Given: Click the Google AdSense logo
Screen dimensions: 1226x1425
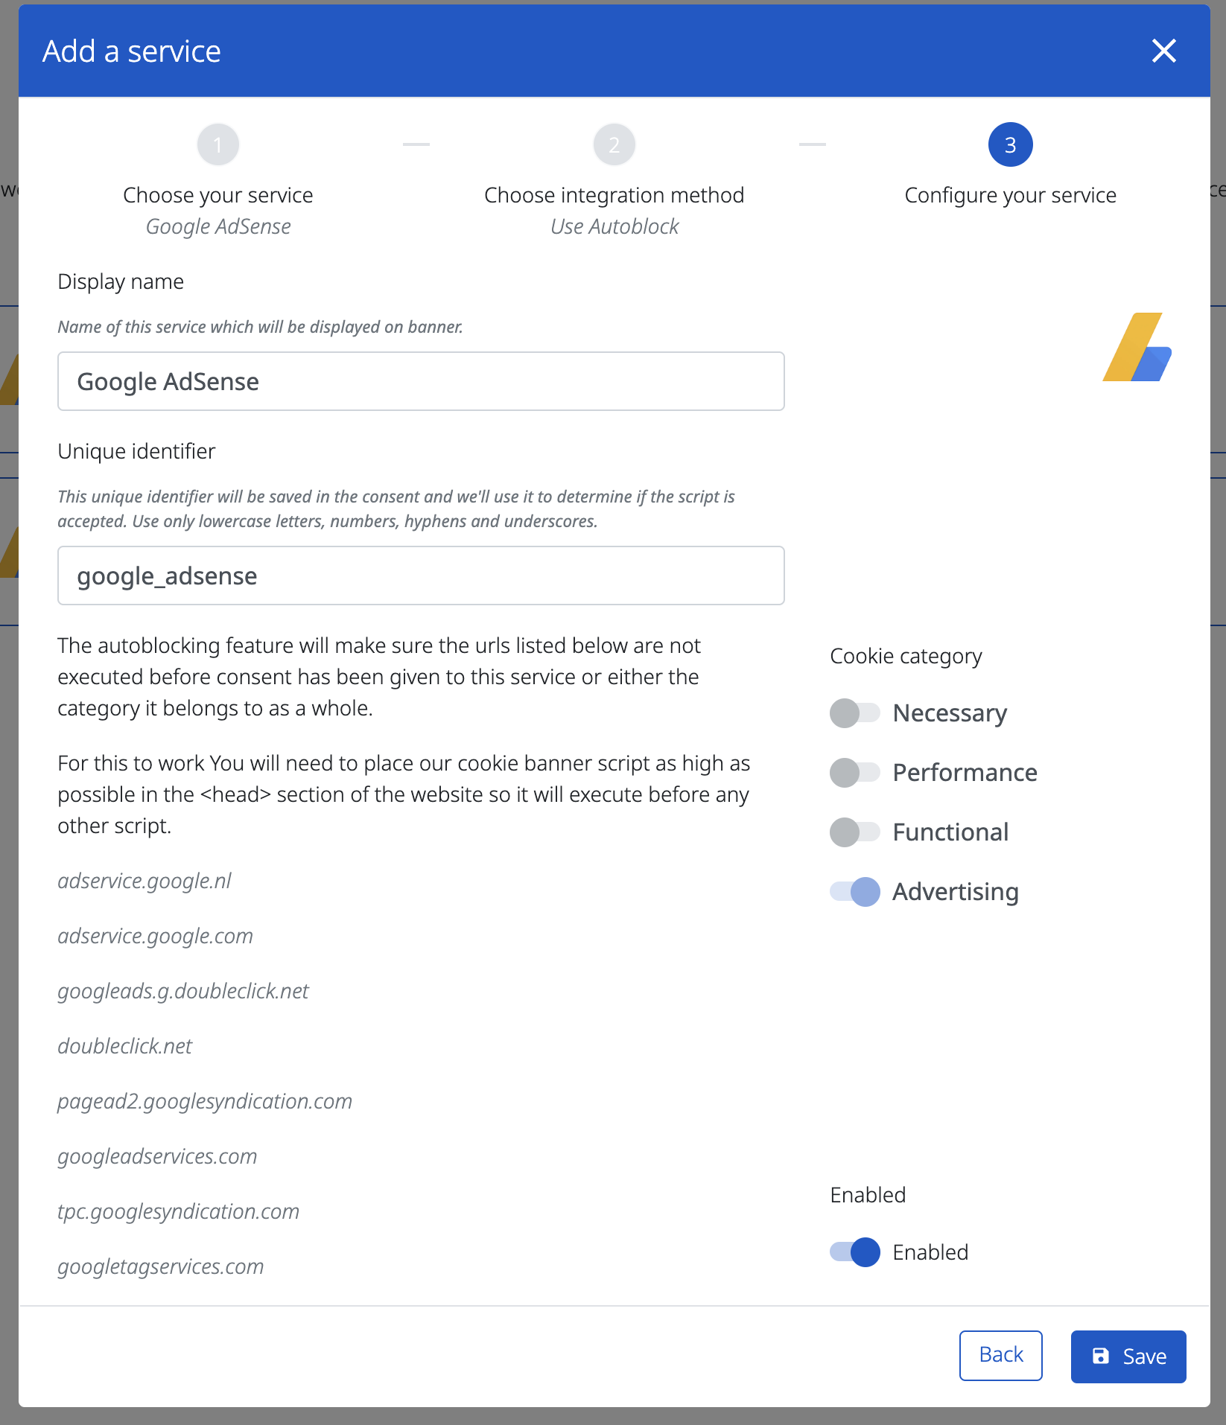Looking at the screenshot, I should coord(1137,347).
